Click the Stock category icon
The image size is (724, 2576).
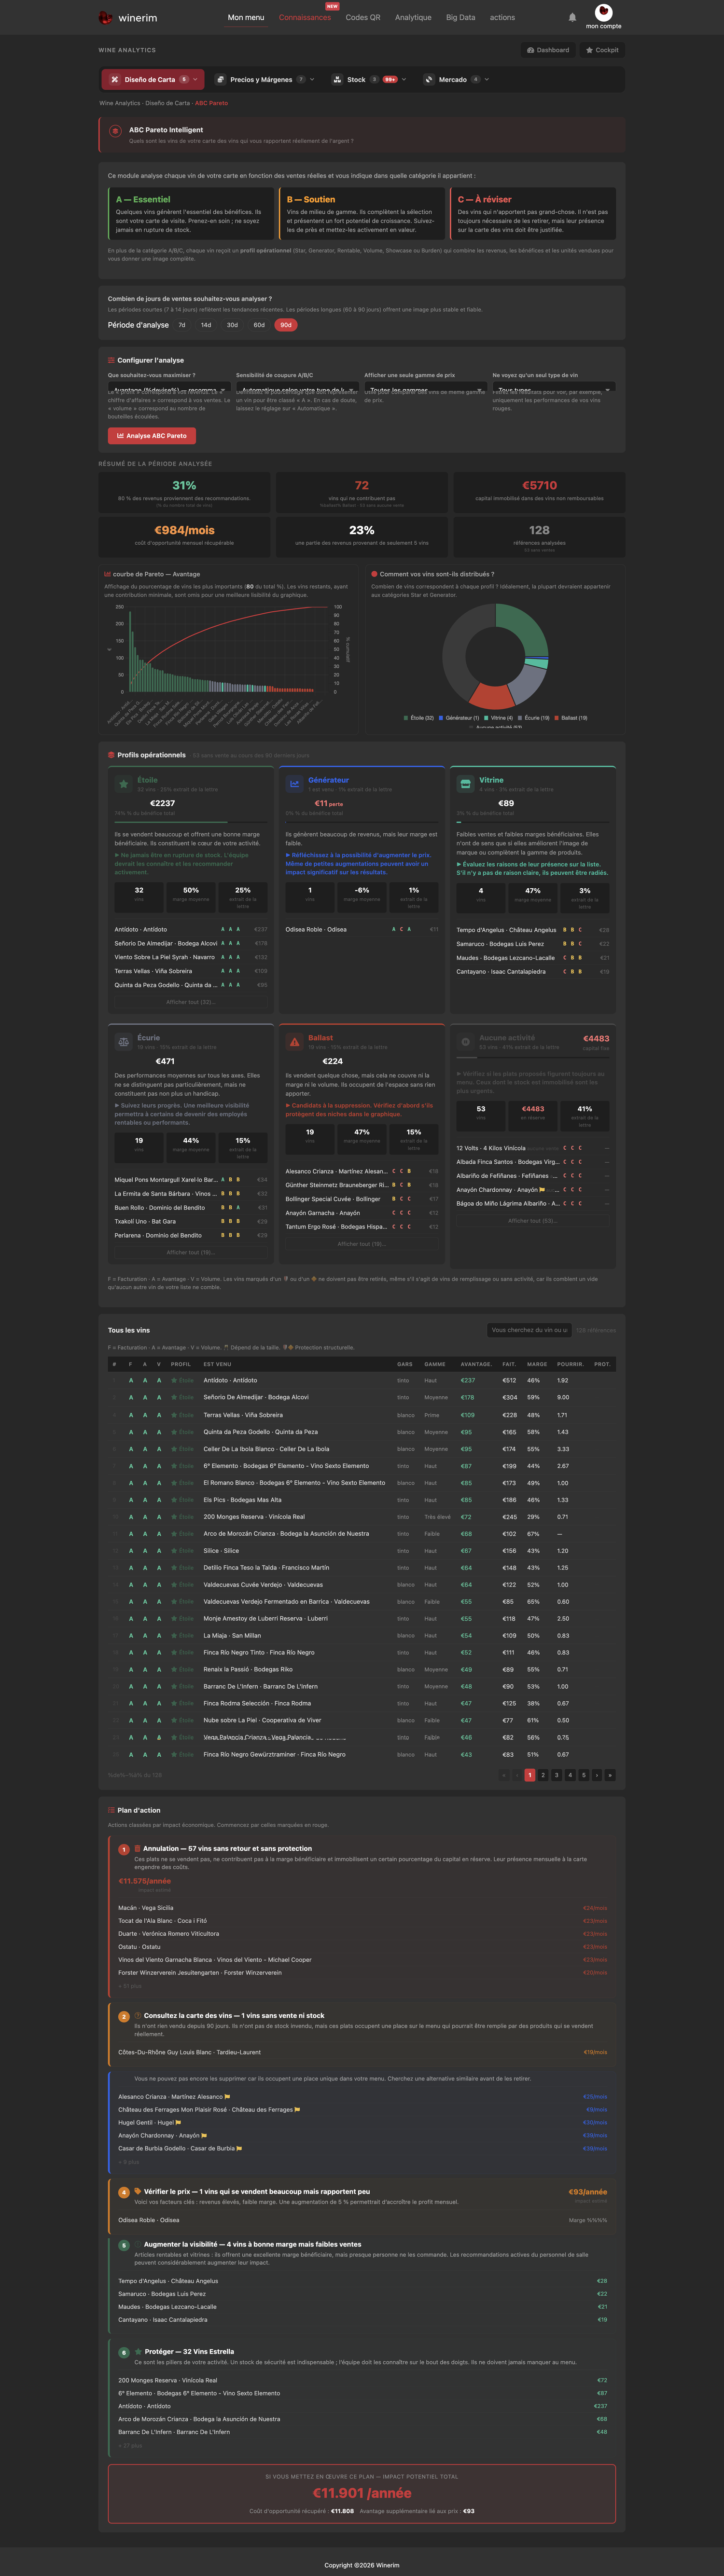[336, 80]
